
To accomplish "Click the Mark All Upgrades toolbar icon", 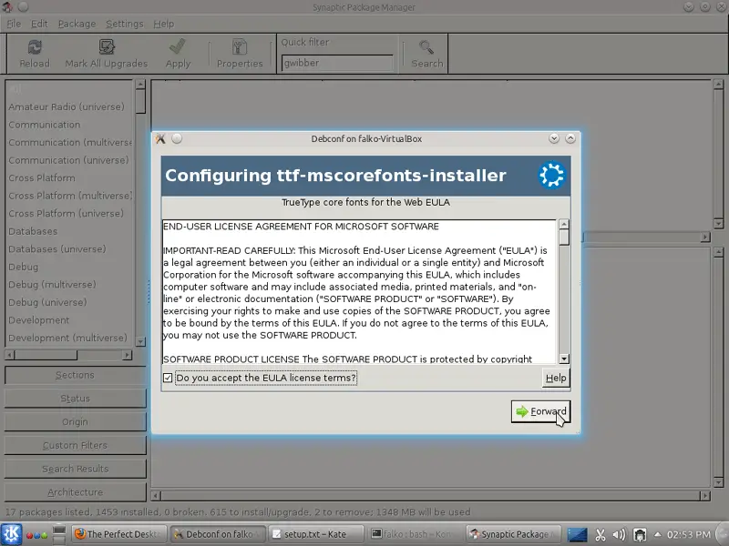I will coord(107,47).
